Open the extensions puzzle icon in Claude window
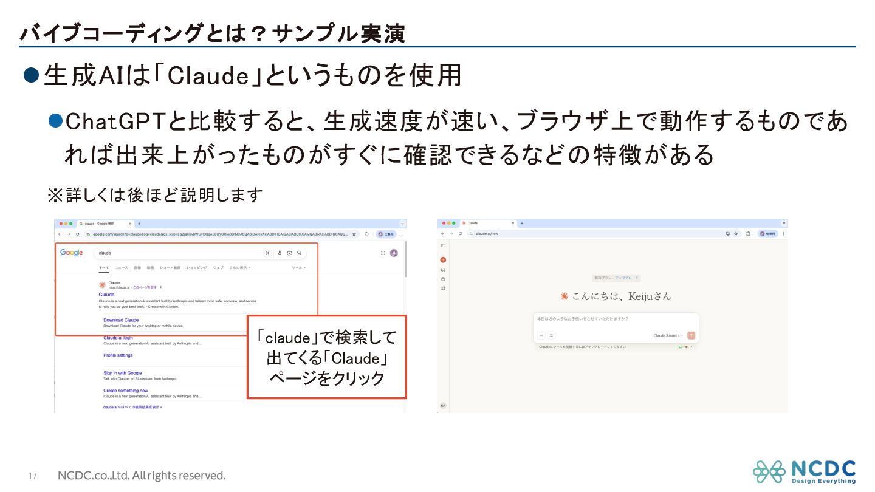The height and width of the screenshot is (492, 875). click(748, 233)
